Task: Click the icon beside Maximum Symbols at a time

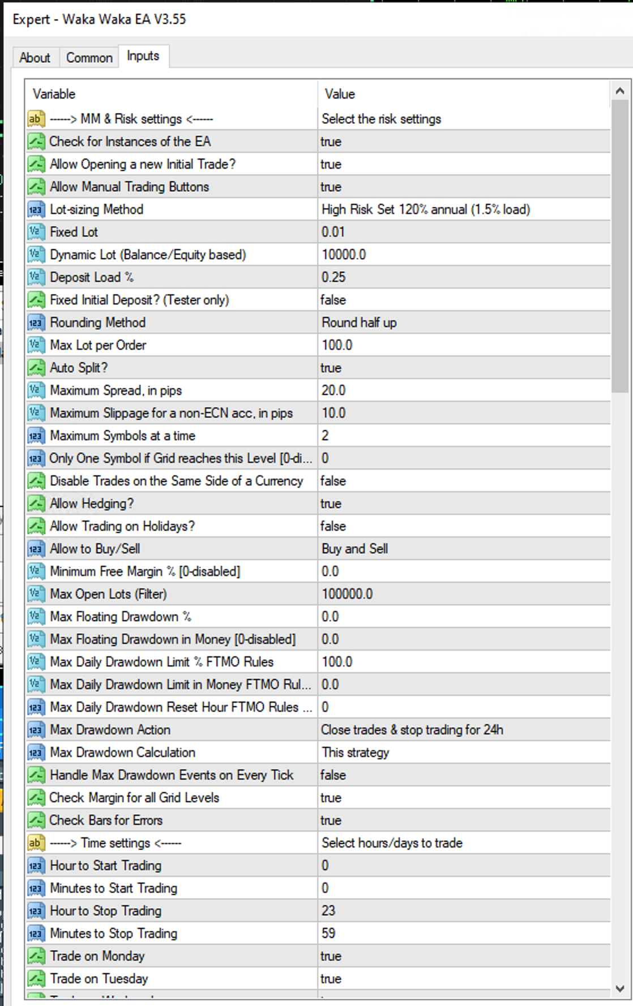Action: tap(36, 436)
